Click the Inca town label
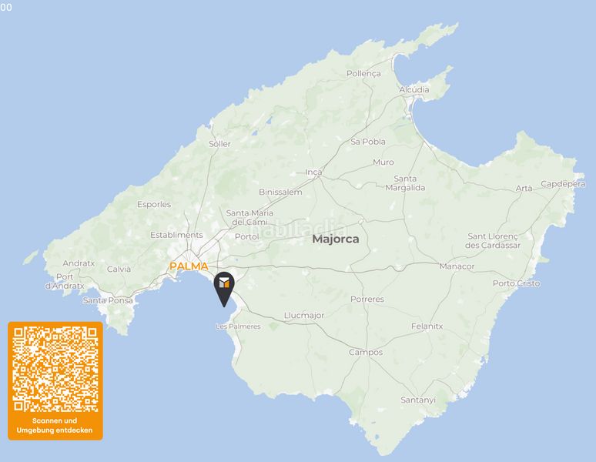Image resolution: width=596 pixels, height=462 pixels. coord(313,172)
